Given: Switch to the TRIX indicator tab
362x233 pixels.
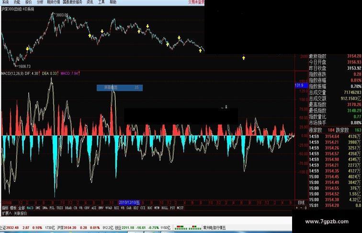Looking at the screenshot, I should (59, 208).
